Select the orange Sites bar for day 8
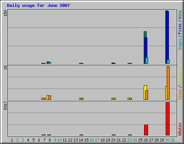Image resolution: width=184 pixels, height=144 pixels. 50,98
